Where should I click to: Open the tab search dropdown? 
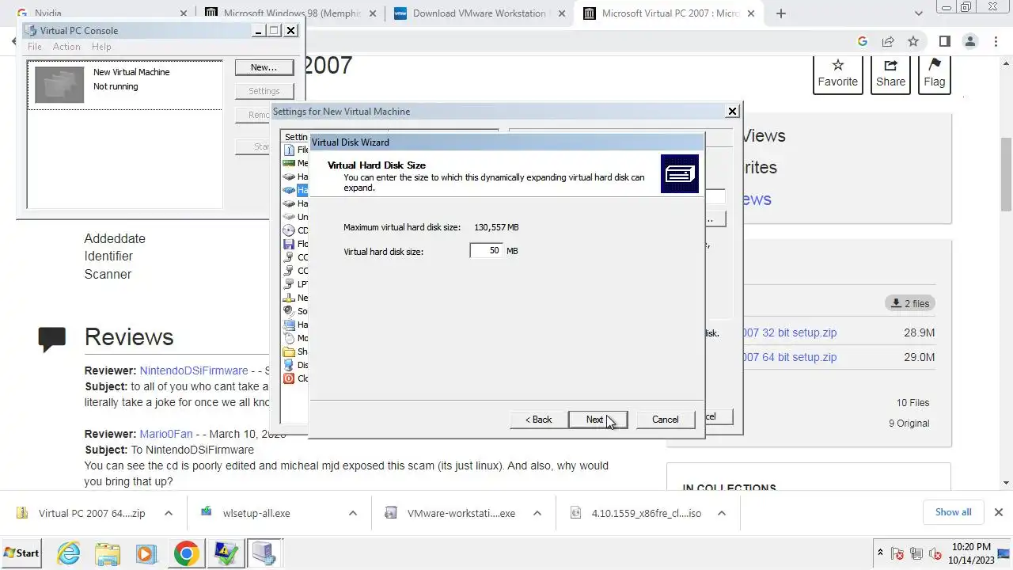pos(919,13)
